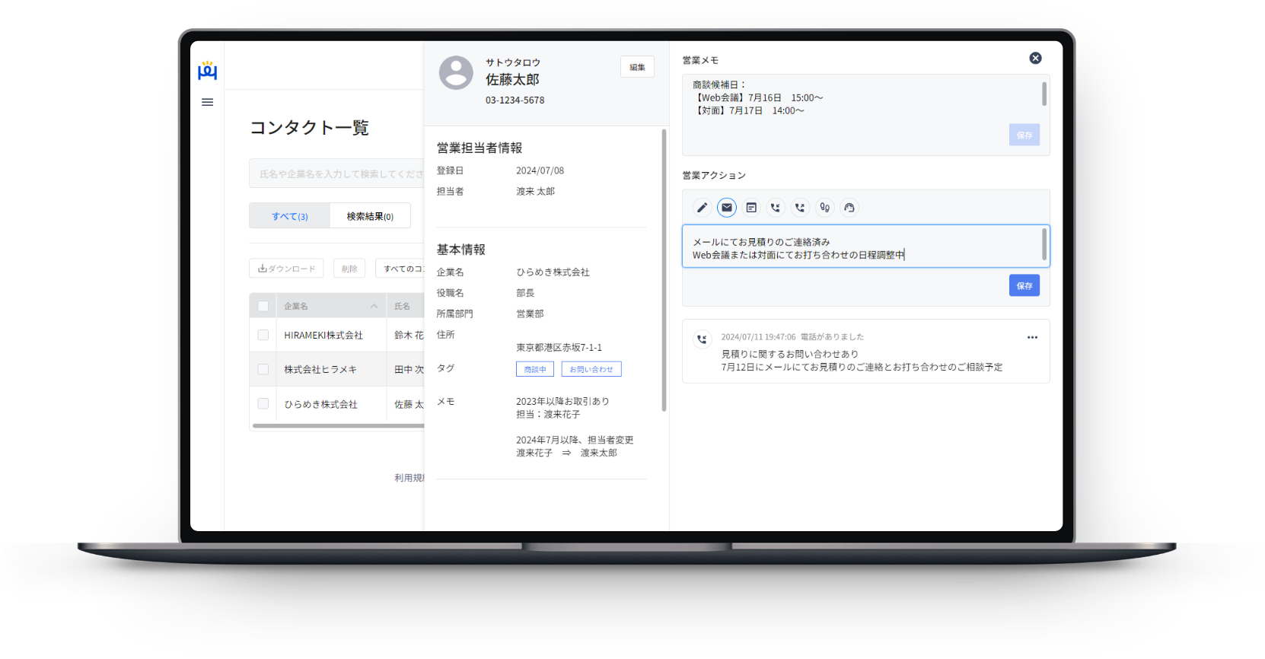This screenshot has height=659, width=1265.
Task: Switch to the すべて(3) tab
Action: click(x=289, y=216)
